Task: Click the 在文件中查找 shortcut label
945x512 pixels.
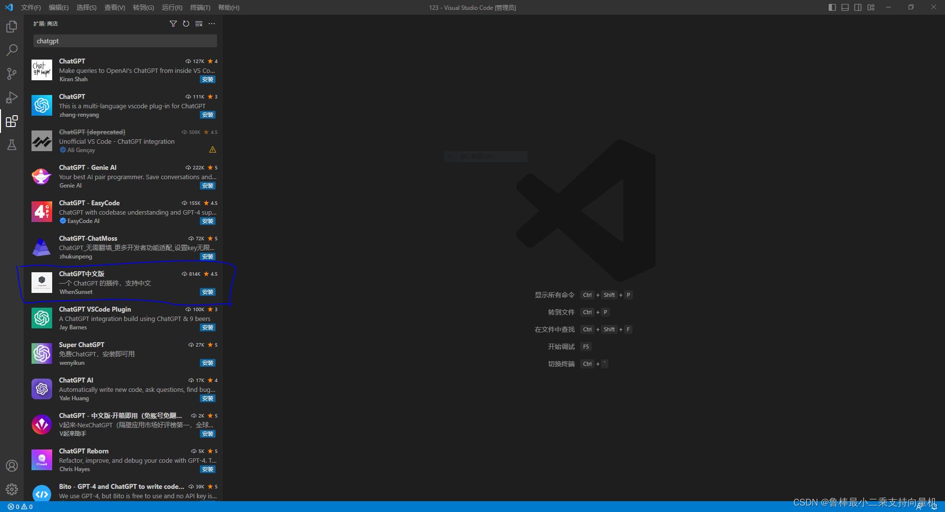Action: click(x=555, y=329)
